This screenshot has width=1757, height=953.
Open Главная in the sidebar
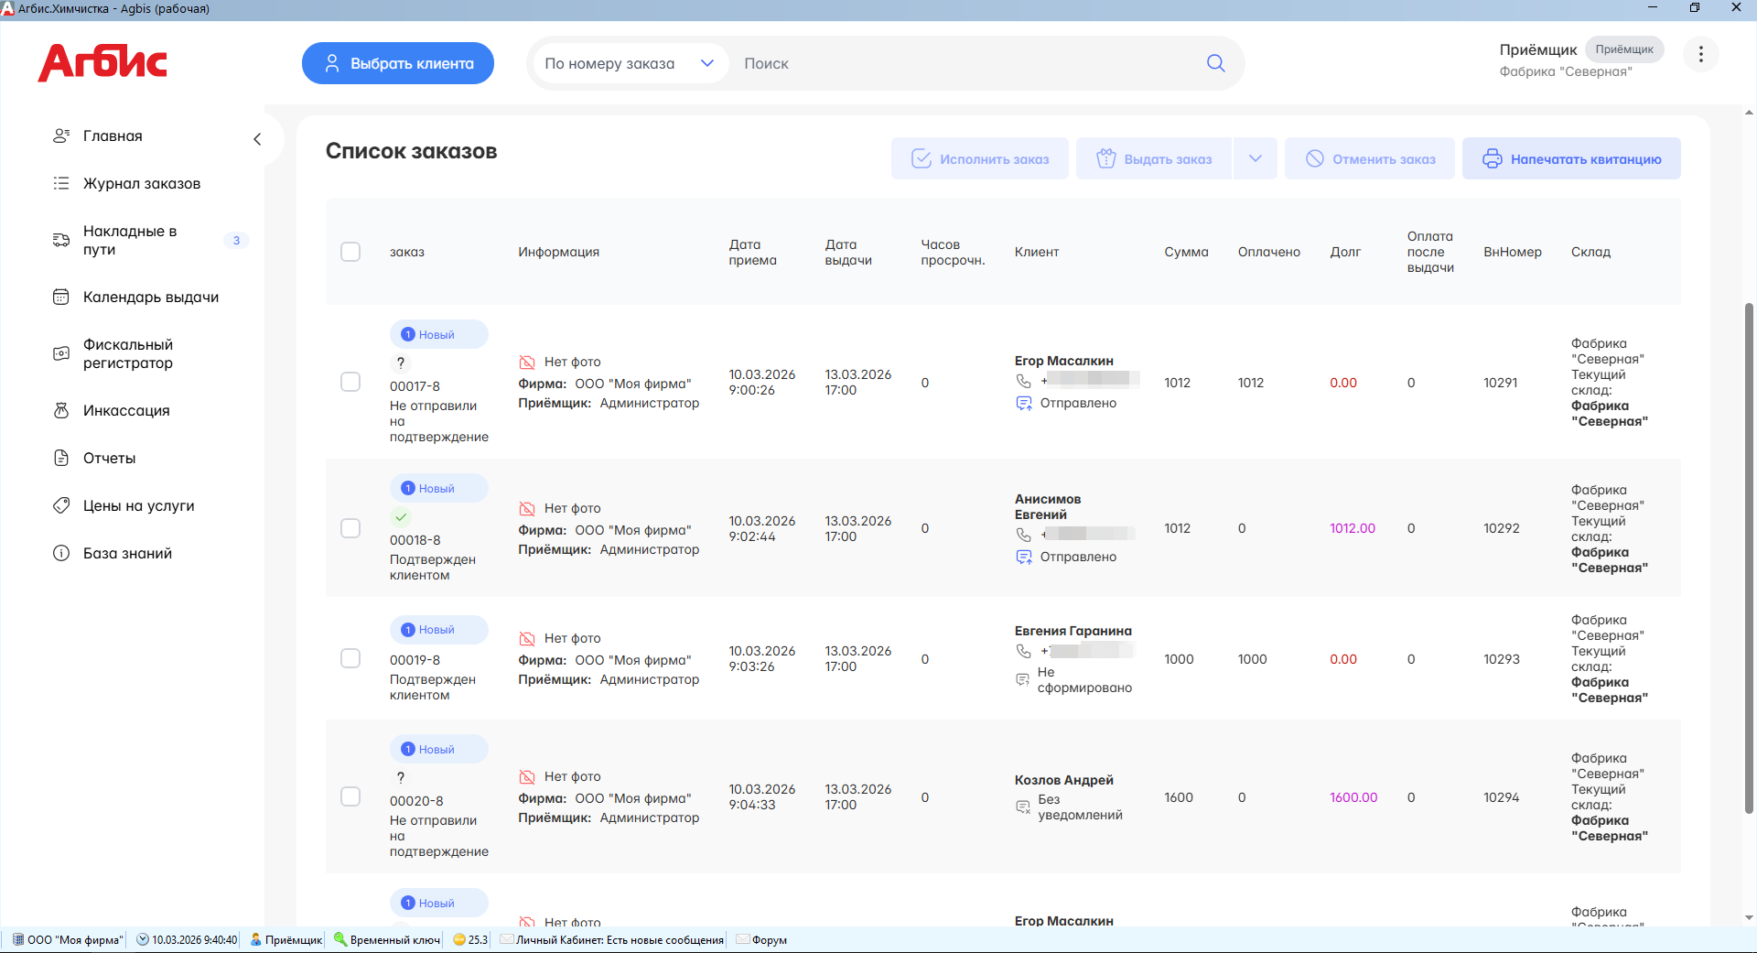click(x=113, y=135)
